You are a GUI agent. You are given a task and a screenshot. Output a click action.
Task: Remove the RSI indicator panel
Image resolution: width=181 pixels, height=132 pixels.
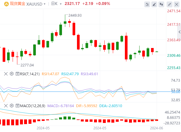coord(6,74)
